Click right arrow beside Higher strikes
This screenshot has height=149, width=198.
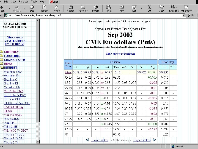154,140
